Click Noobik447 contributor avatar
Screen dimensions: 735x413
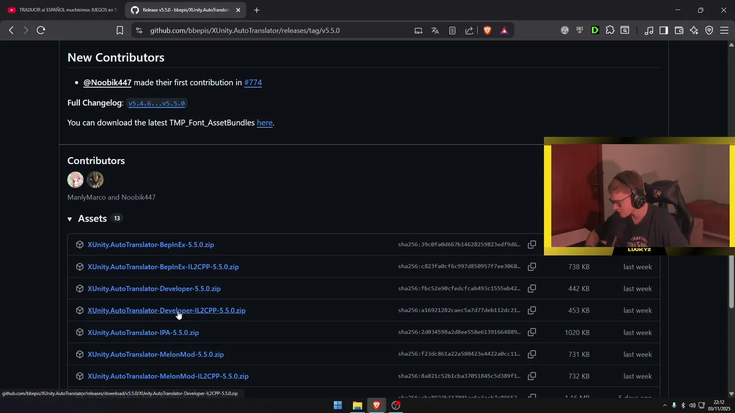[95, 180]
